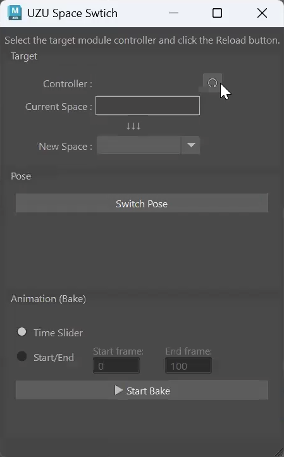Image resolution: width=284 pixels, height=457 pixels.
Task: Maximize the UZU Space Switch window
Action: (217, 13)
